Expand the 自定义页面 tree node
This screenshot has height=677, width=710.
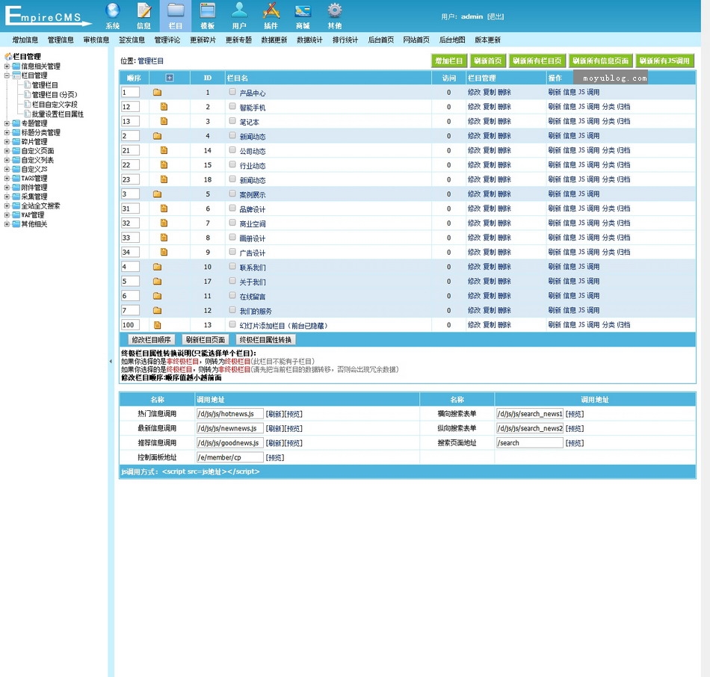coord(7,151)
